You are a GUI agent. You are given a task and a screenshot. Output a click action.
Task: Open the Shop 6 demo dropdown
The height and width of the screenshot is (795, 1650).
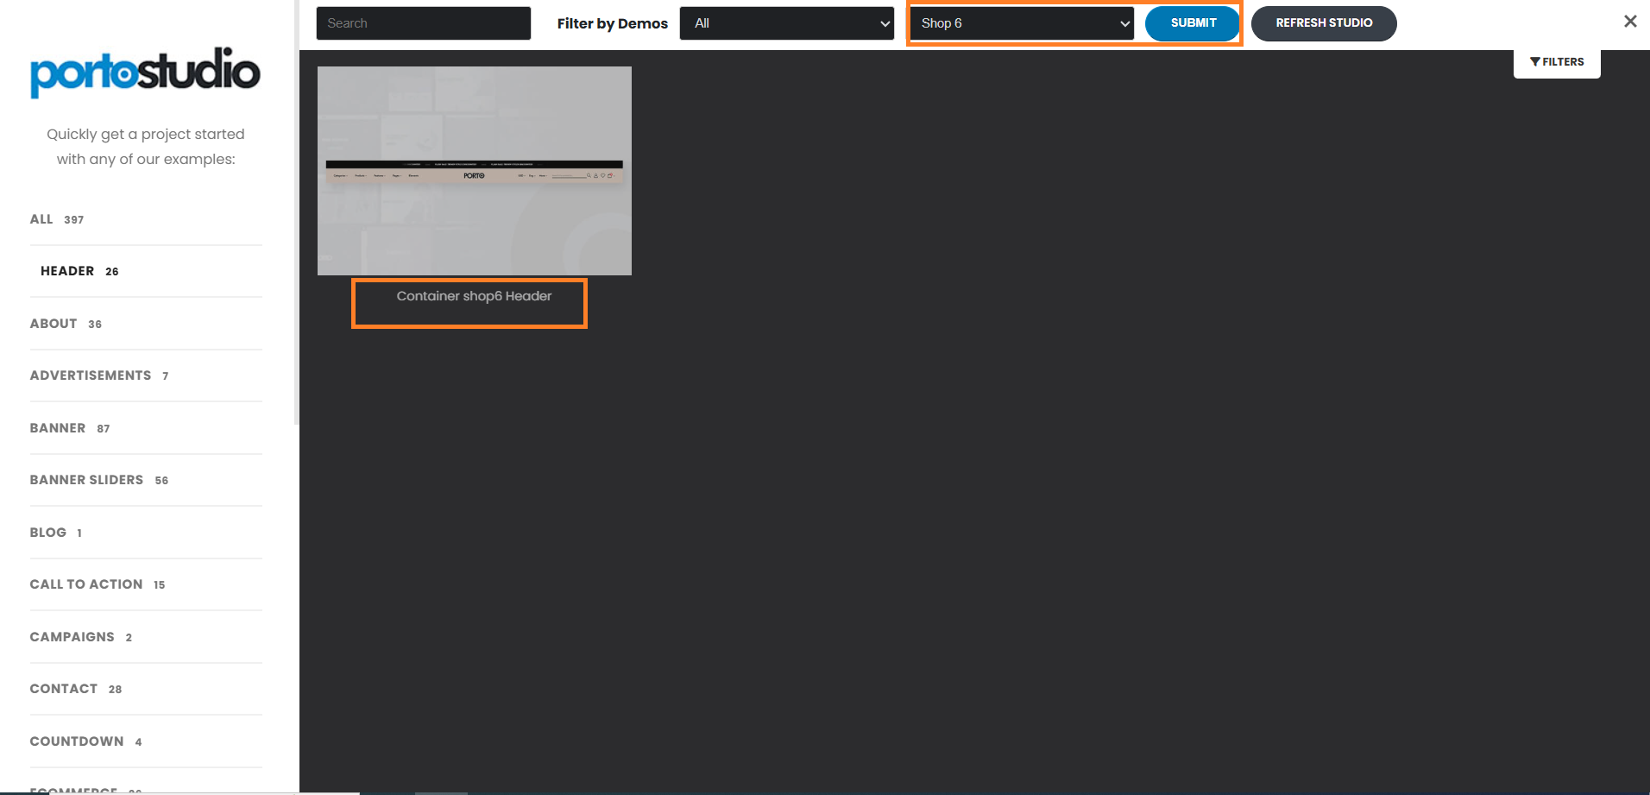point(1022,23)
